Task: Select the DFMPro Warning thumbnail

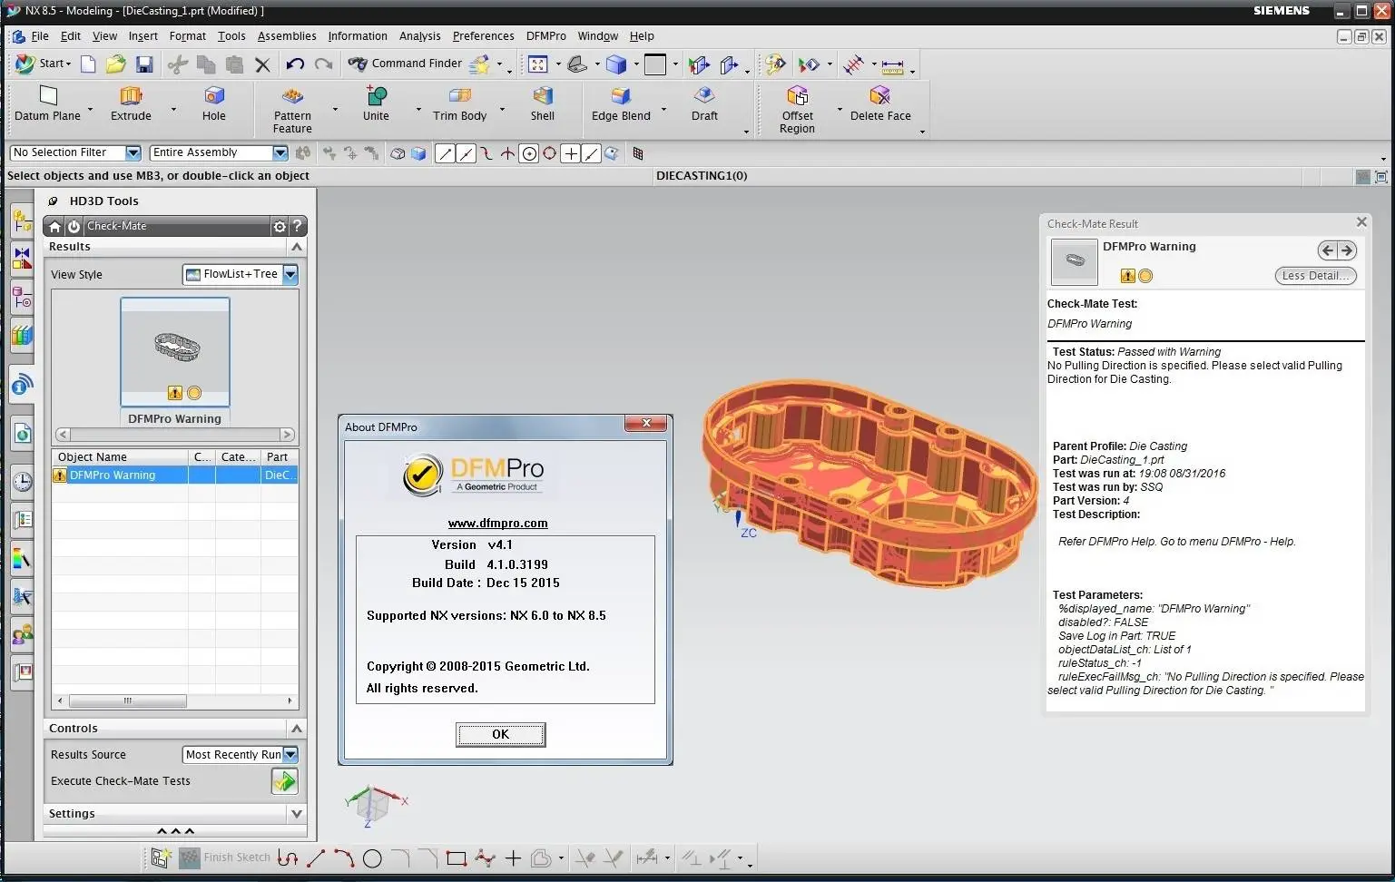Action: (175, 353)
